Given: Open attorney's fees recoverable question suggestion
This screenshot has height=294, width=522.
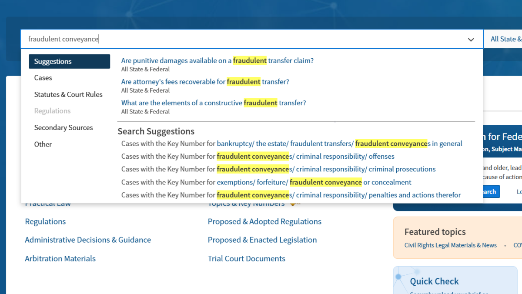Looking at the screenshot, I should click(205, 82).
